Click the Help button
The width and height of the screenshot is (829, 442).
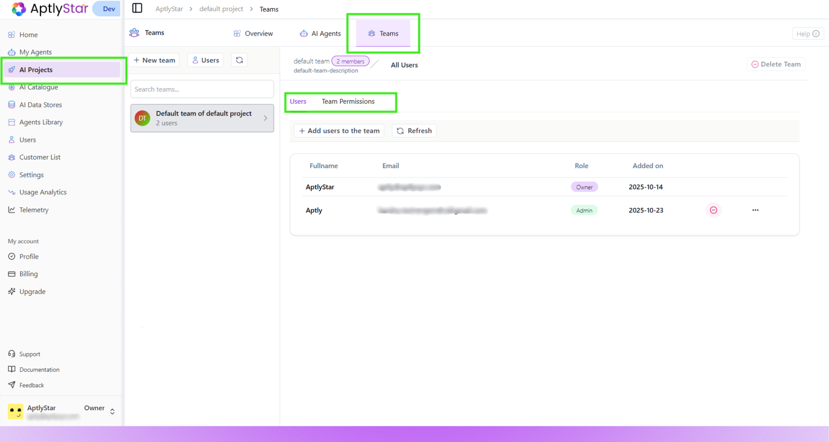[807, 34]
